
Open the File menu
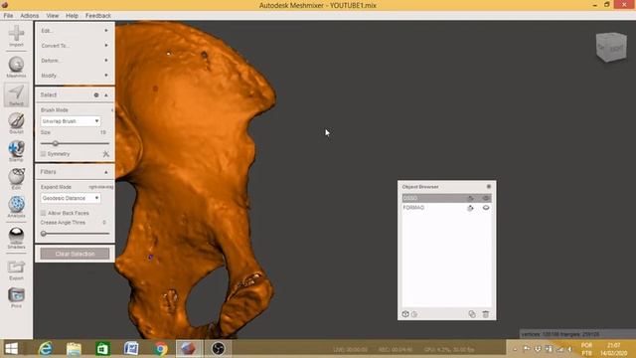(8, 16)
